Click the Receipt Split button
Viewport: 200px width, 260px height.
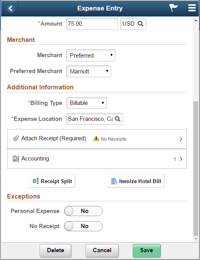tap(52, 181)
